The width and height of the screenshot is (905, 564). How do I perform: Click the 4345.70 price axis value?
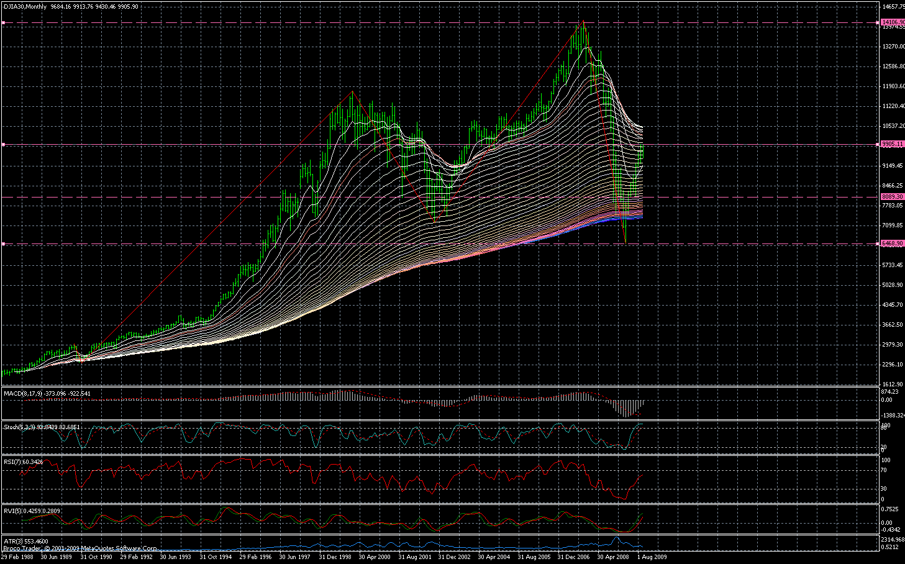[893, 305]
